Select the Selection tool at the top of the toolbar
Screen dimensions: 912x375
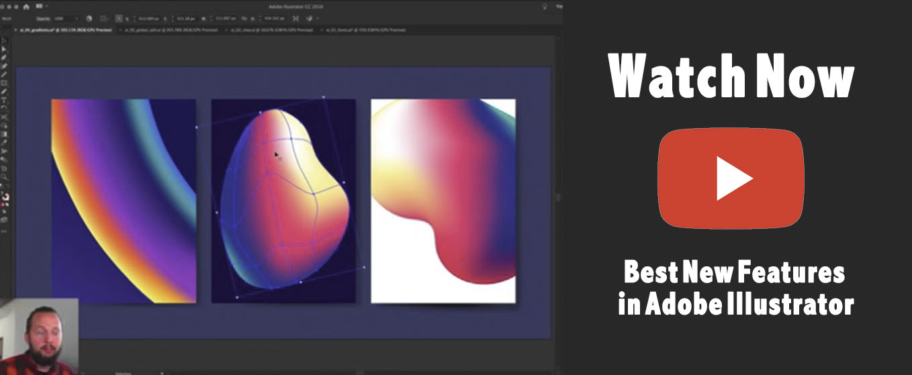pos(4,41)
